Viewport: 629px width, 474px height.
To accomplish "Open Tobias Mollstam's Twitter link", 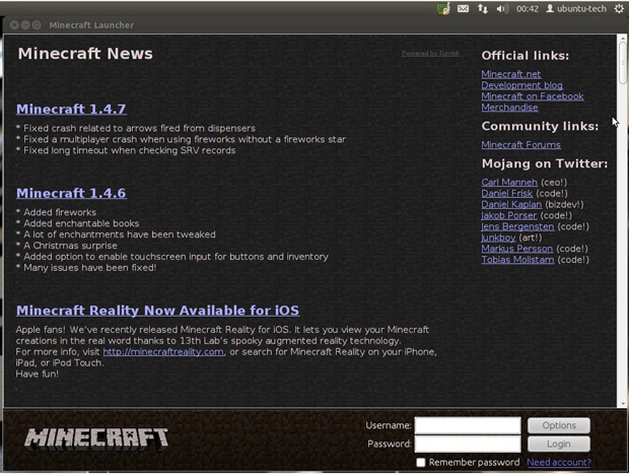I will 518,260.
